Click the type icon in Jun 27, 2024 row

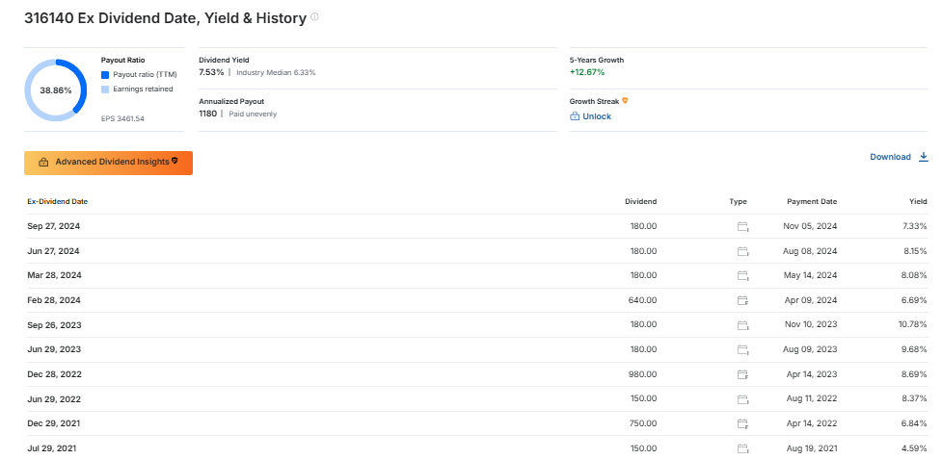point(743,251)
